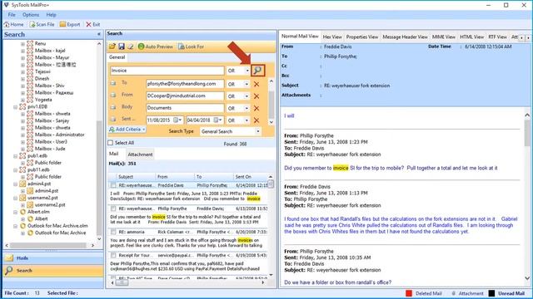Select Mailbox - Jude in tree
The width and height of the screenshot is (533, 299).
(x=50, y=149)
